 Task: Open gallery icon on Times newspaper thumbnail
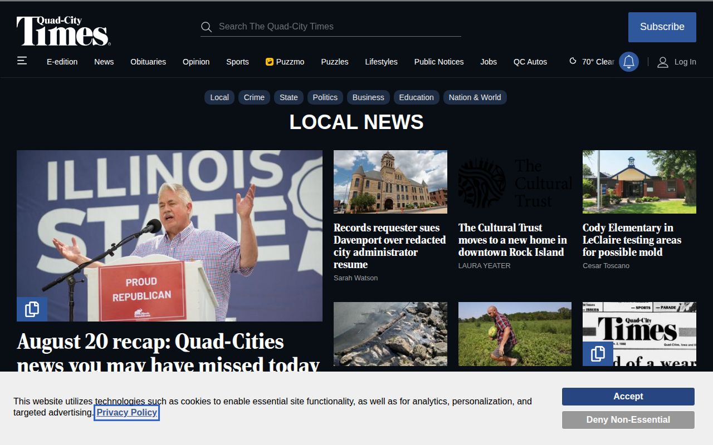pyautogui.click(x=598, y=354)
